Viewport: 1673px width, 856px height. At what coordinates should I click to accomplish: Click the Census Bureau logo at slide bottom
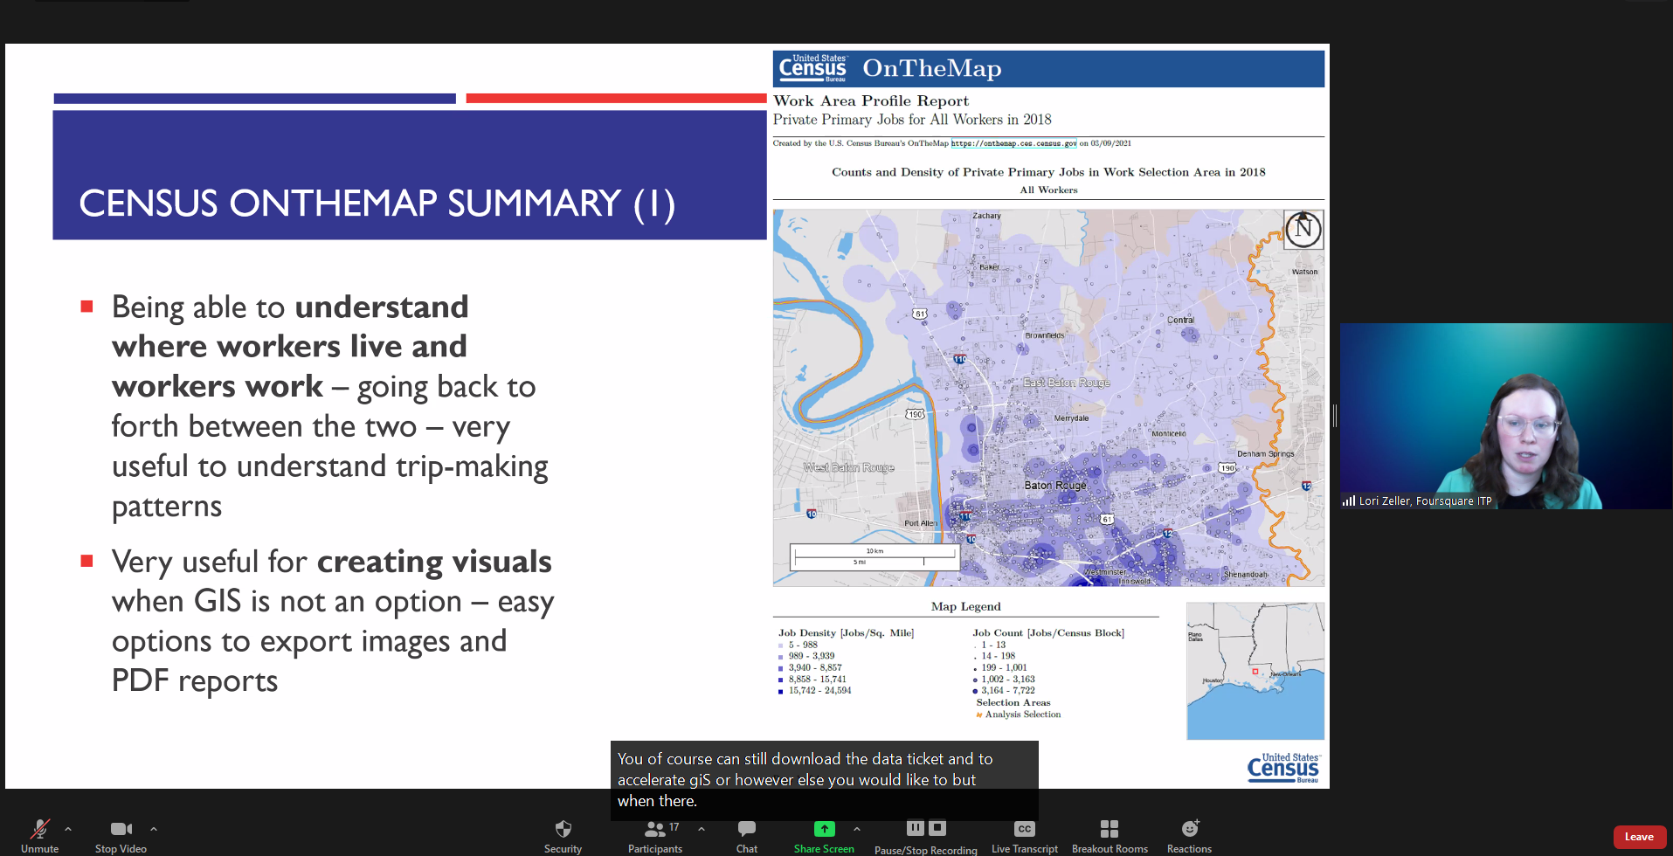point(1283,768)
